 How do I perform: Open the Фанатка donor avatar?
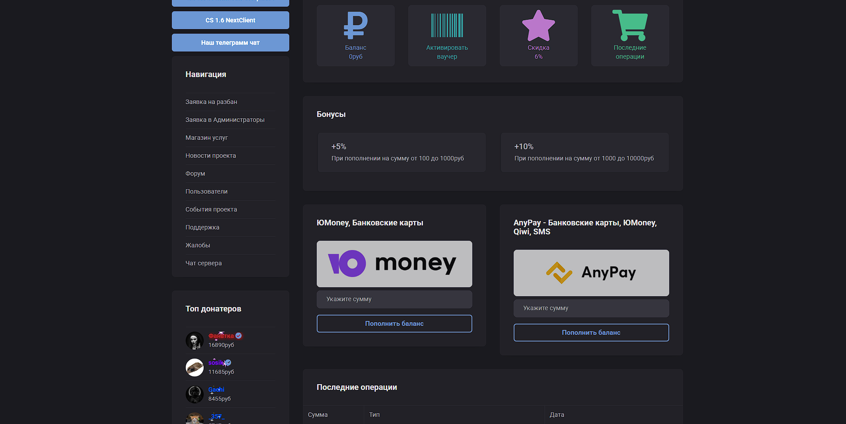pyautogui.click(x=195, y=341)
